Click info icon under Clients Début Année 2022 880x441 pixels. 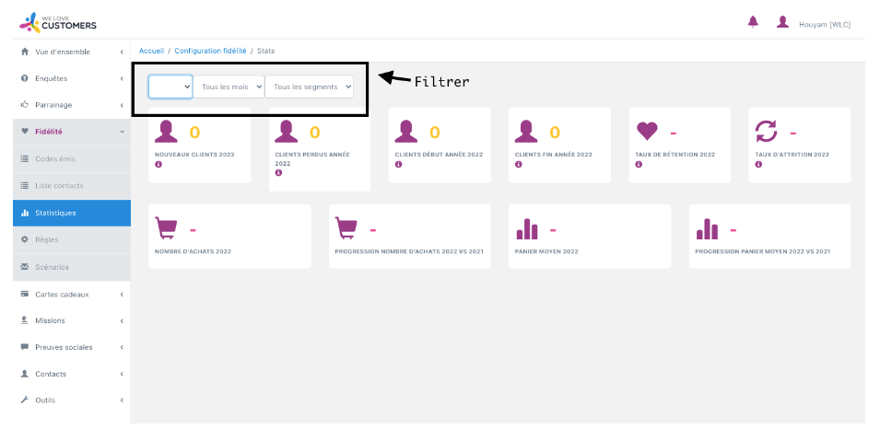[x=398, y=164]
